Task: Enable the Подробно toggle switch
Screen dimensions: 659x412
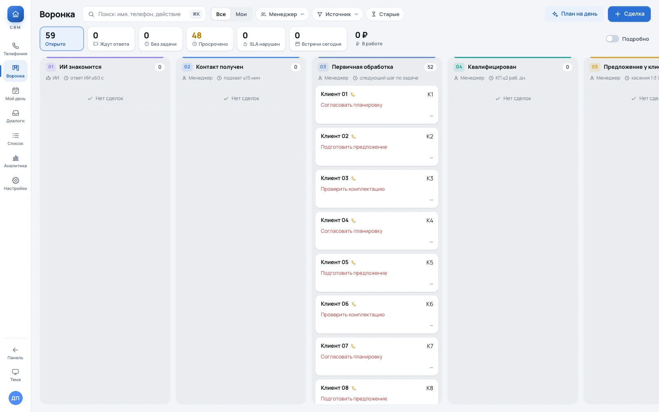Action: pyautogui.click(x=612, y=39)
